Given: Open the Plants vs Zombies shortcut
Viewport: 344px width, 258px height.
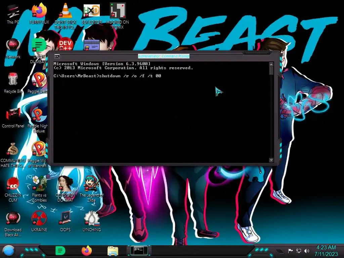Looking at the screenshot, I should pyautogui.click(x=39, y=189).
